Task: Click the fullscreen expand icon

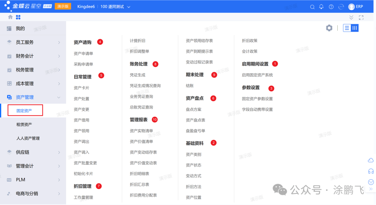Action: click(x=361, y=17)
